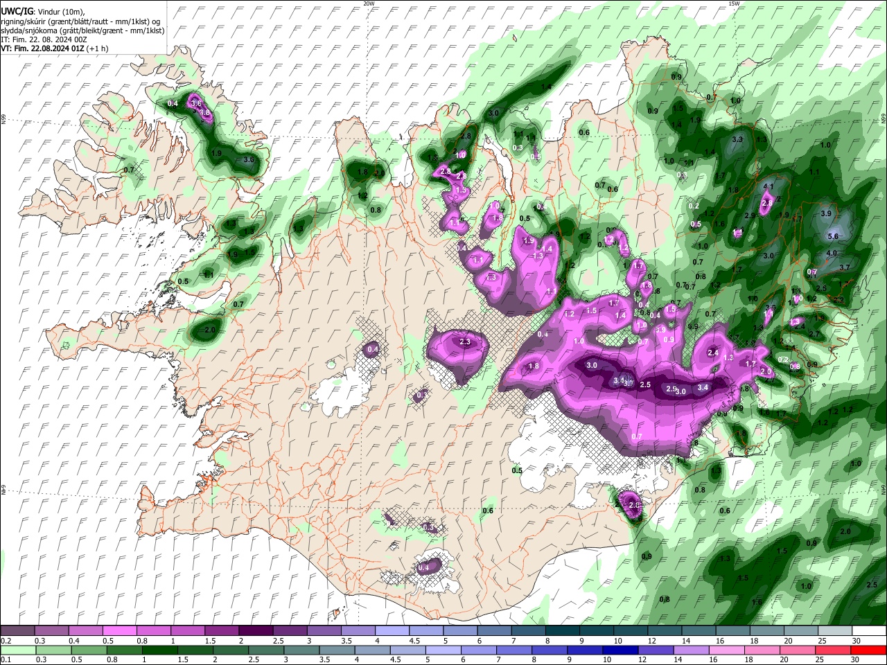887x665 pixels.
Task: Select the pink-red 25 swatch, bottom legend
Action: point(834,650)
